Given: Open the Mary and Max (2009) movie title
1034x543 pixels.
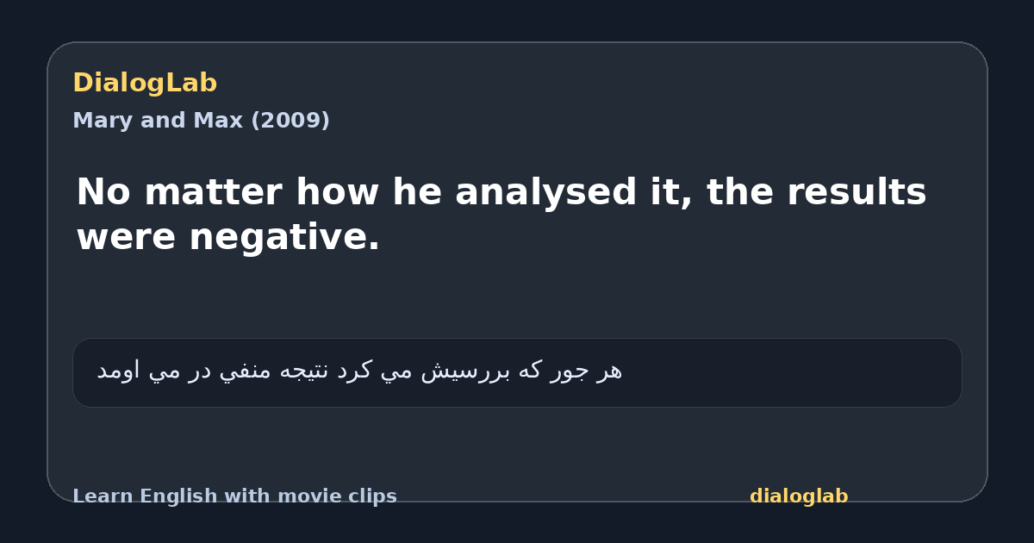Looking at the screenshot, I should click(201, 121).
